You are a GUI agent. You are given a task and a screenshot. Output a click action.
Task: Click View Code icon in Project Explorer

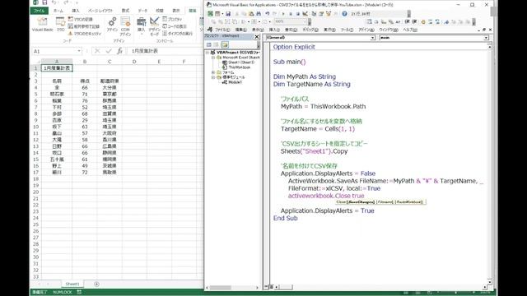[209, 44]
